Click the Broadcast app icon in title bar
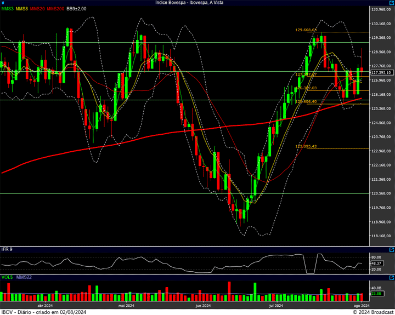Viewport: 395px width, 315px height. click(3, 3)
